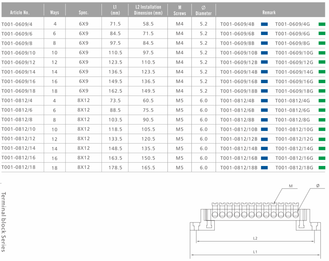Click the L2 value 60.5
Image resolution: width=329 pixels, height=261 pixels.
click(148, 100)
